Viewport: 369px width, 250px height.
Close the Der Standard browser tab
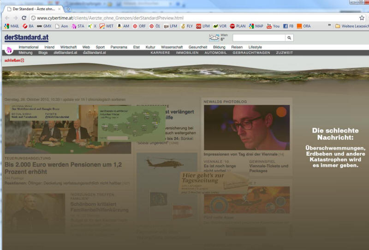click(x=60, y=9)
